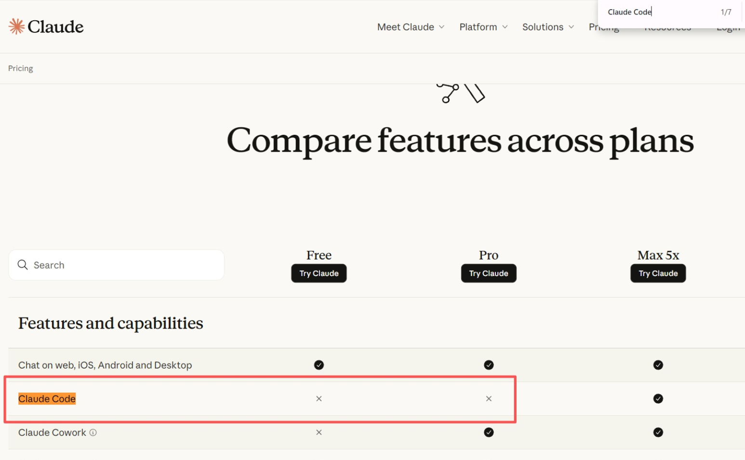The width and height of the screenshot is (745, 460).
Task: Click Try Claude under the Max 5x plan
Action: 658,274
